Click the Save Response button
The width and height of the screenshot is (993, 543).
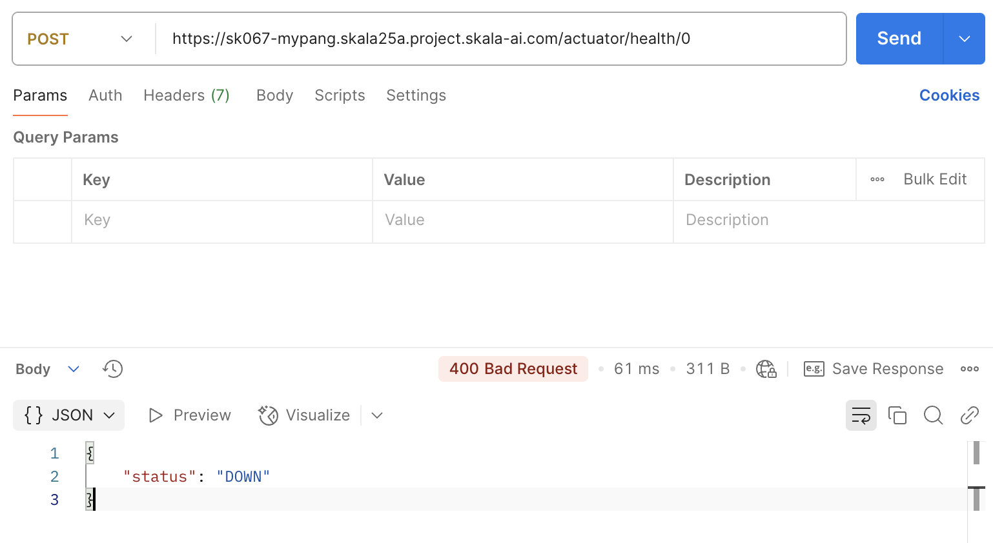click(x=874, y=369)
